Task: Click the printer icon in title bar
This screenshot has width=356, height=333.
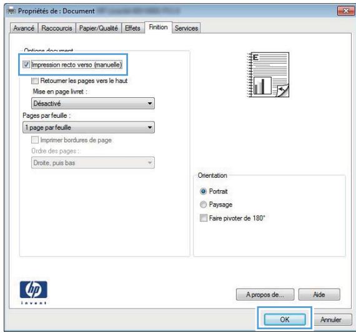Action: tap(11, 11)
